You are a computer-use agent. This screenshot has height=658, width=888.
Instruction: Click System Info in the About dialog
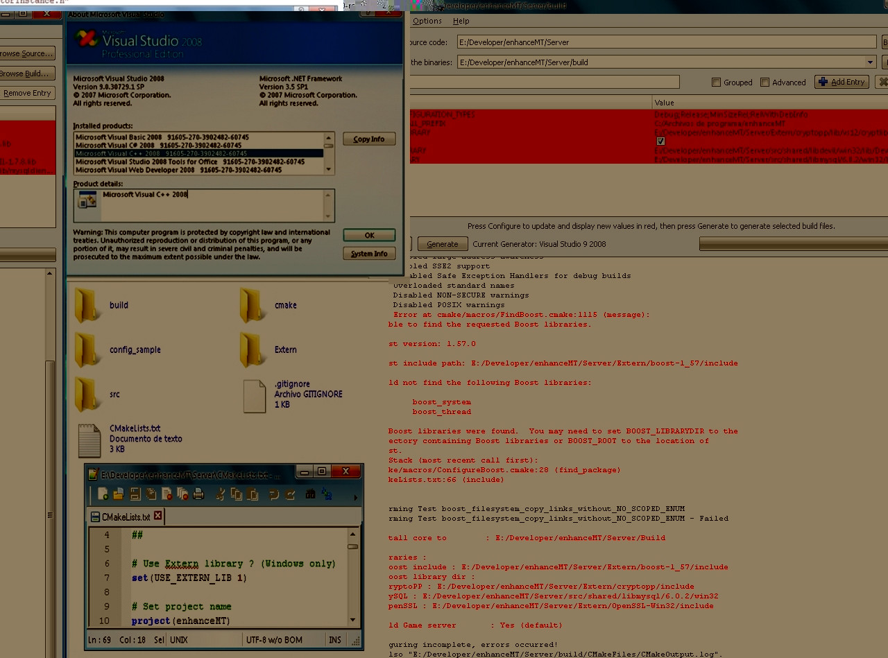click(x=369, y=253)
